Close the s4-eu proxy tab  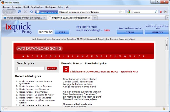click(x=89, y=18)
